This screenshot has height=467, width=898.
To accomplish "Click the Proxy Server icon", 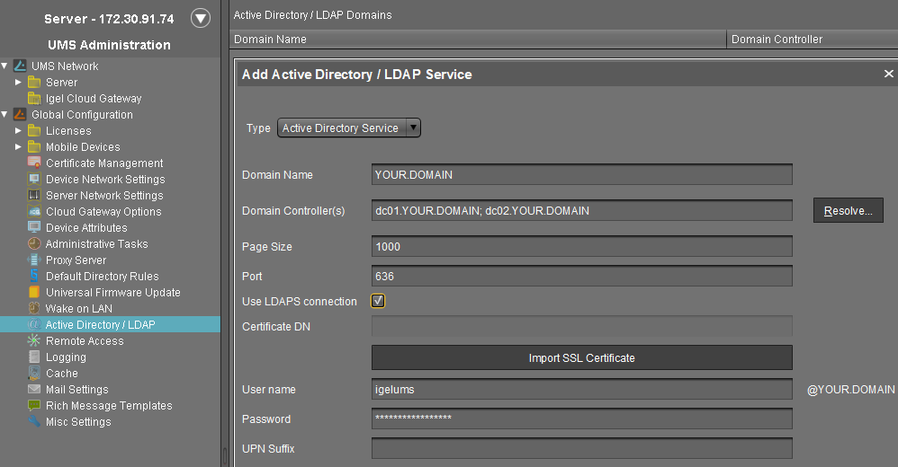I will pos(34,260).
